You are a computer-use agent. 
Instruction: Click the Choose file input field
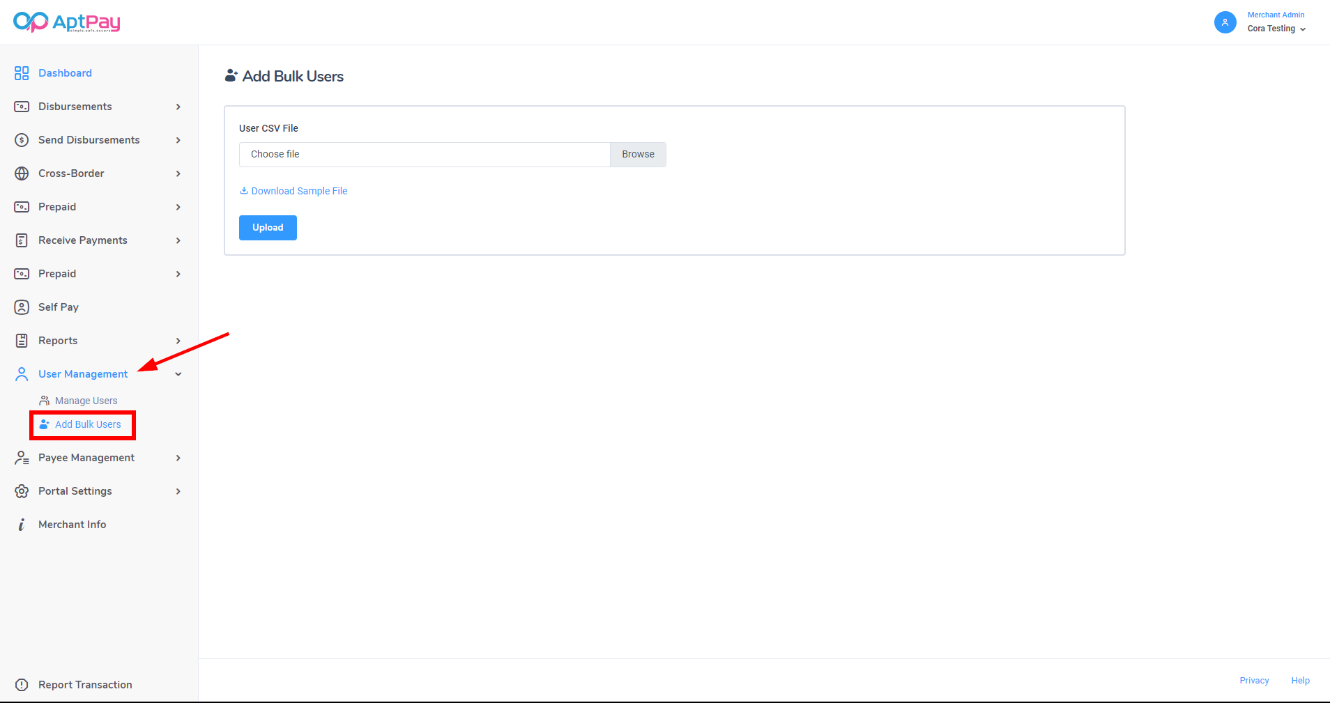click(425, 155)
